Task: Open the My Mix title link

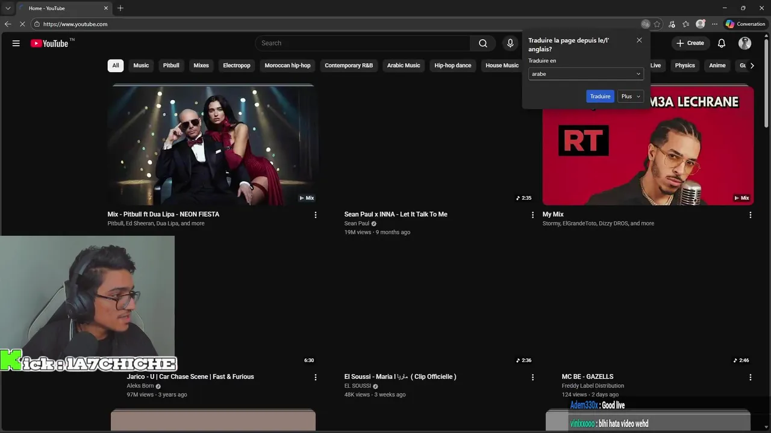Action: (x=553, y=214)
